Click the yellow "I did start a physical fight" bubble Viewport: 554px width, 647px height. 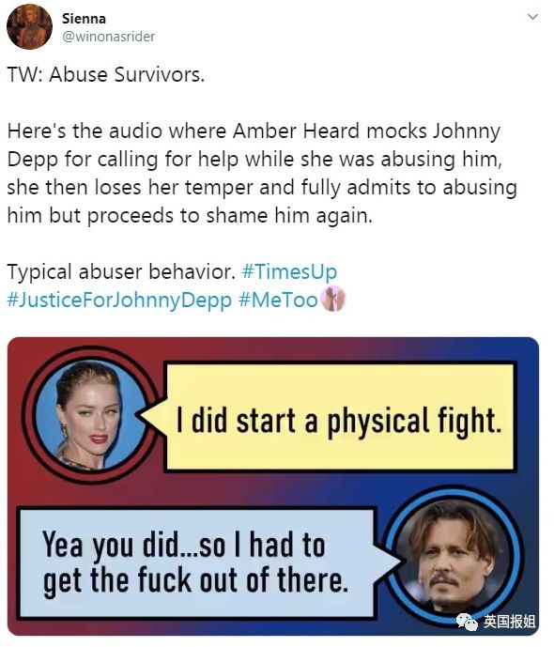pos(340,417)
